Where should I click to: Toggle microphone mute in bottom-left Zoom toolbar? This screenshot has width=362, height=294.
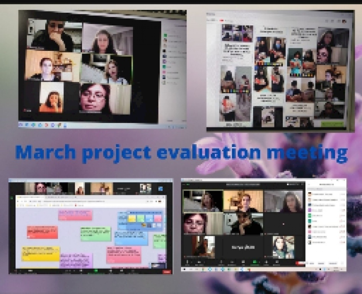[x=15, y=271]
